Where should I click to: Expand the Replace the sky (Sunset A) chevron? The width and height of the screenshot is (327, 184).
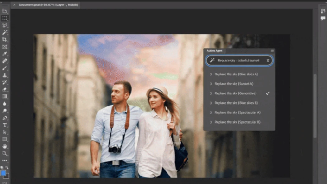coord(211,84)
